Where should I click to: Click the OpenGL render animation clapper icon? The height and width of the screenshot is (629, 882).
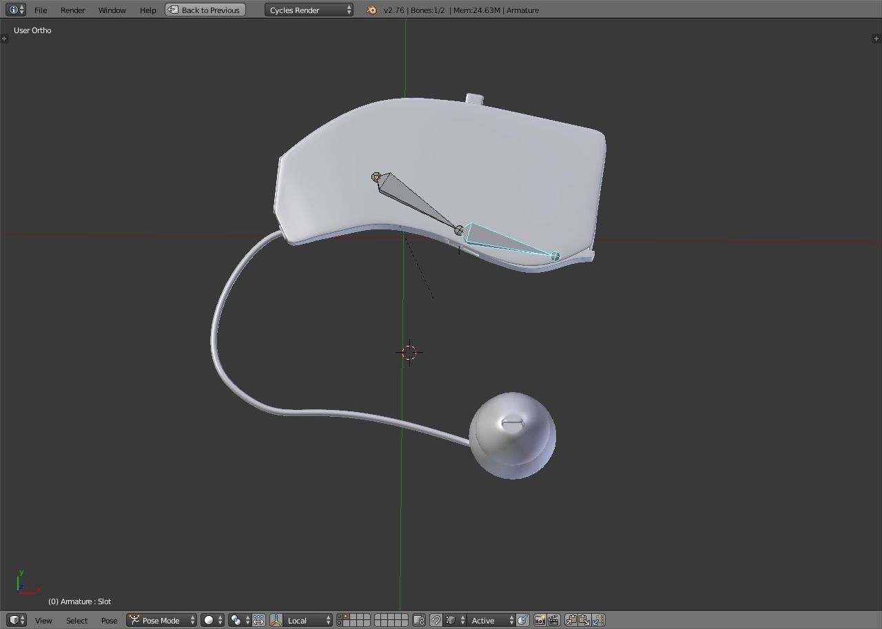pos(553,620)
